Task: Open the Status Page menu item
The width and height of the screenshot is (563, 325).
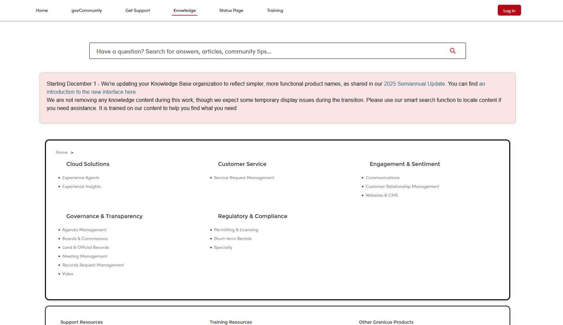Action: 231,10
